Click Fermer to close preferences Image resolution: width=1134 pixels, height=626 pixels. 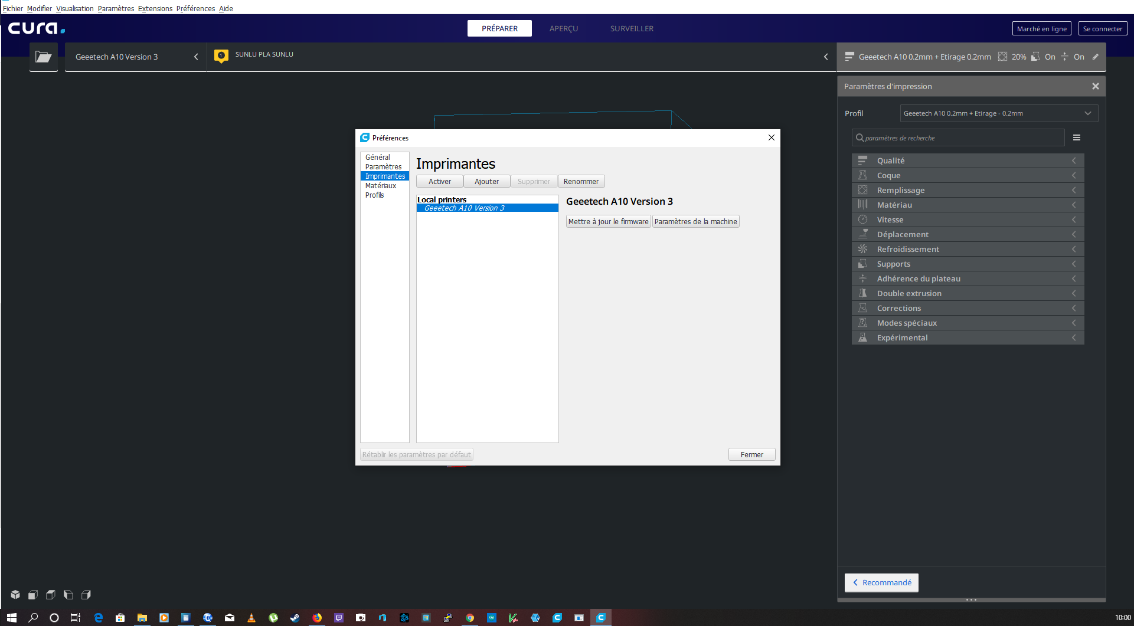click(x=752, y=454)
